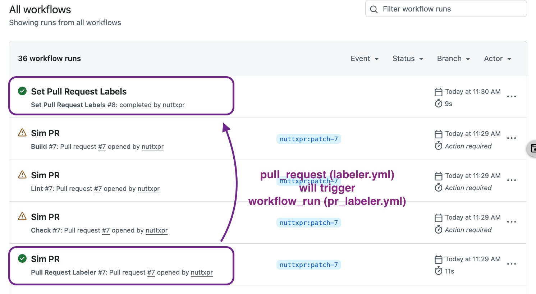536x294 pixels.
Task: Click the warning icon on the Sim PR Build run
Action: coord(22,133)
